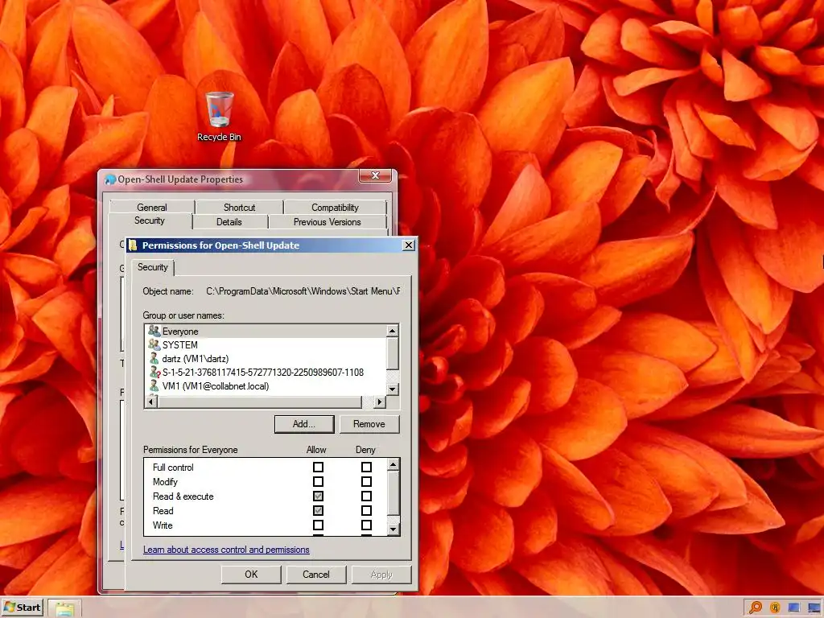
Task: Click the dartz user icon
Action: pyautogui.click(x=154, y=358)
